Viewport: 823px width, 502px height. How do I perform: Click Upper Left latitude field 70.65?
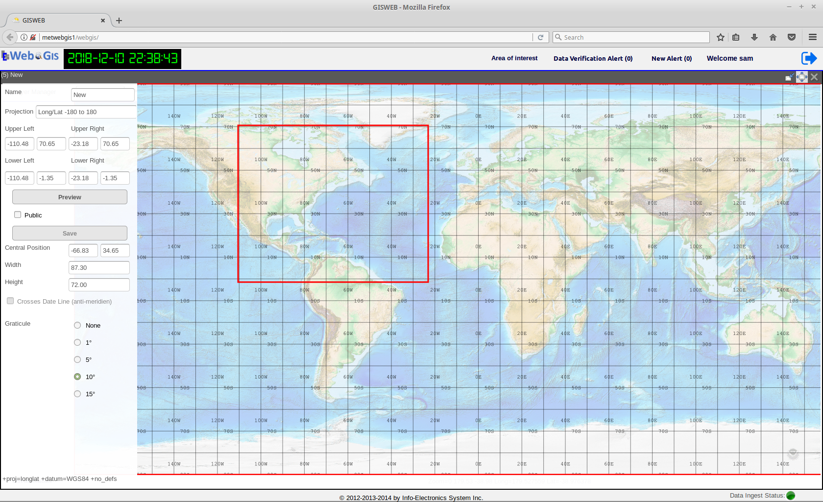point(51,143)
